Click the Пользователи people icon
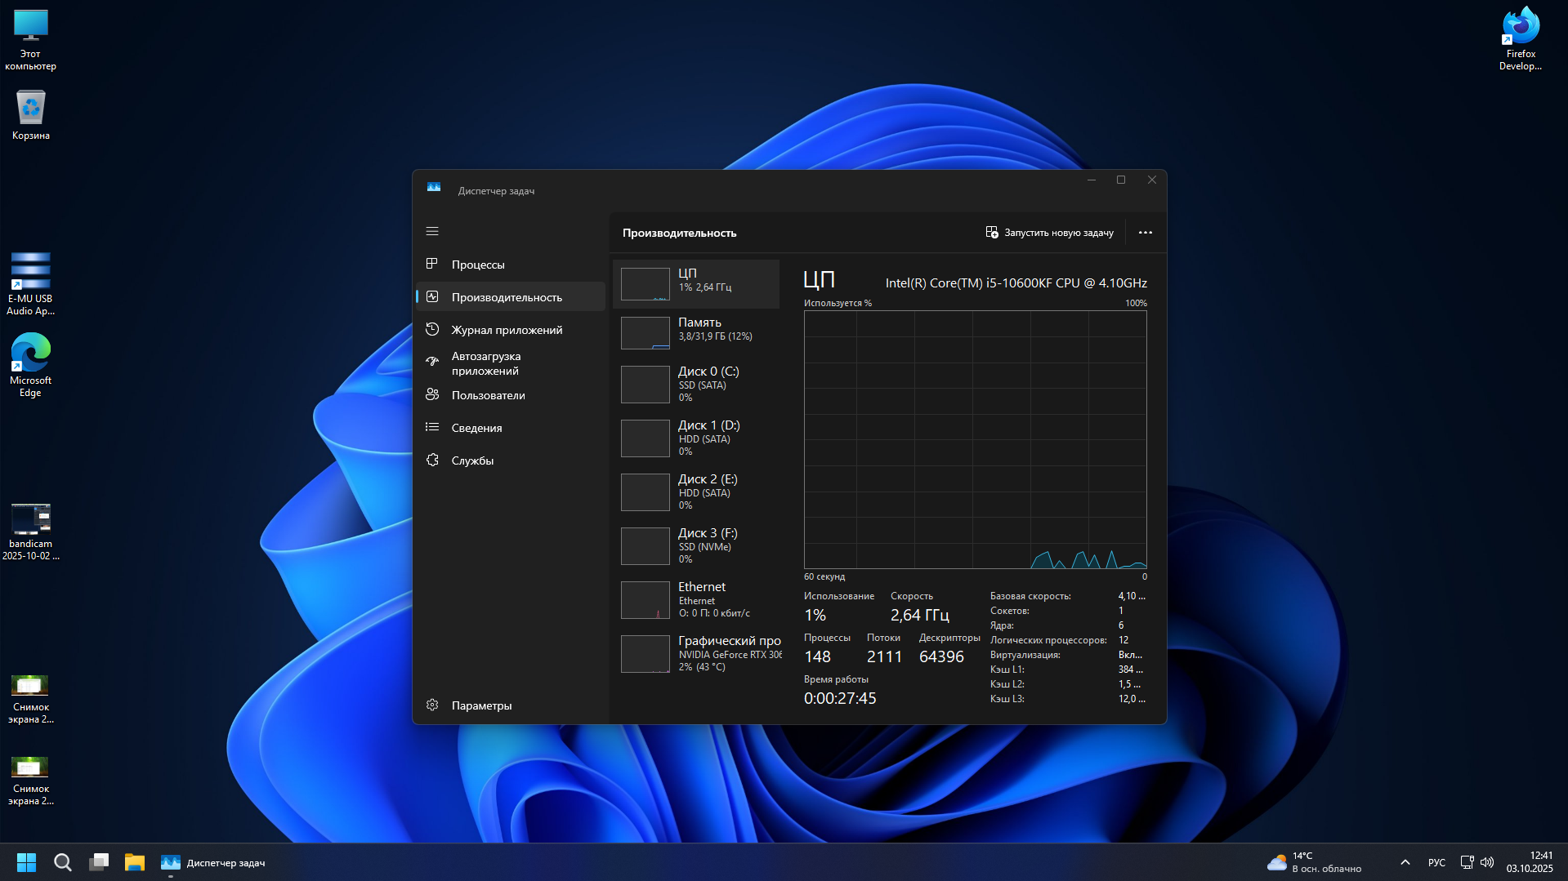 tap(432, 394)
